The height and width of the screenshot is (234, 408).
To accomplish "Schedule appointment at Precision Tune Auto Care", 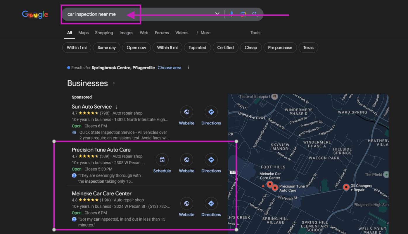I will pos(162,160).
